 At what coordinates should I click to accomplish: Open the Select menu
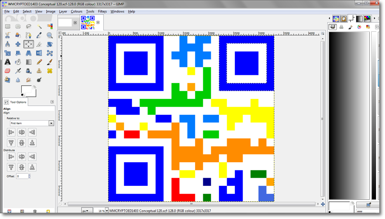click(x=27, y=11)
